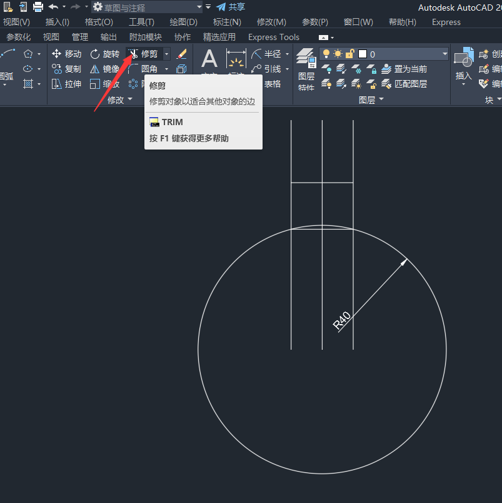This screenshot has height=503, width=502.
Task: Click the ribbon minimize toggle button
Action: pos(323,38)
